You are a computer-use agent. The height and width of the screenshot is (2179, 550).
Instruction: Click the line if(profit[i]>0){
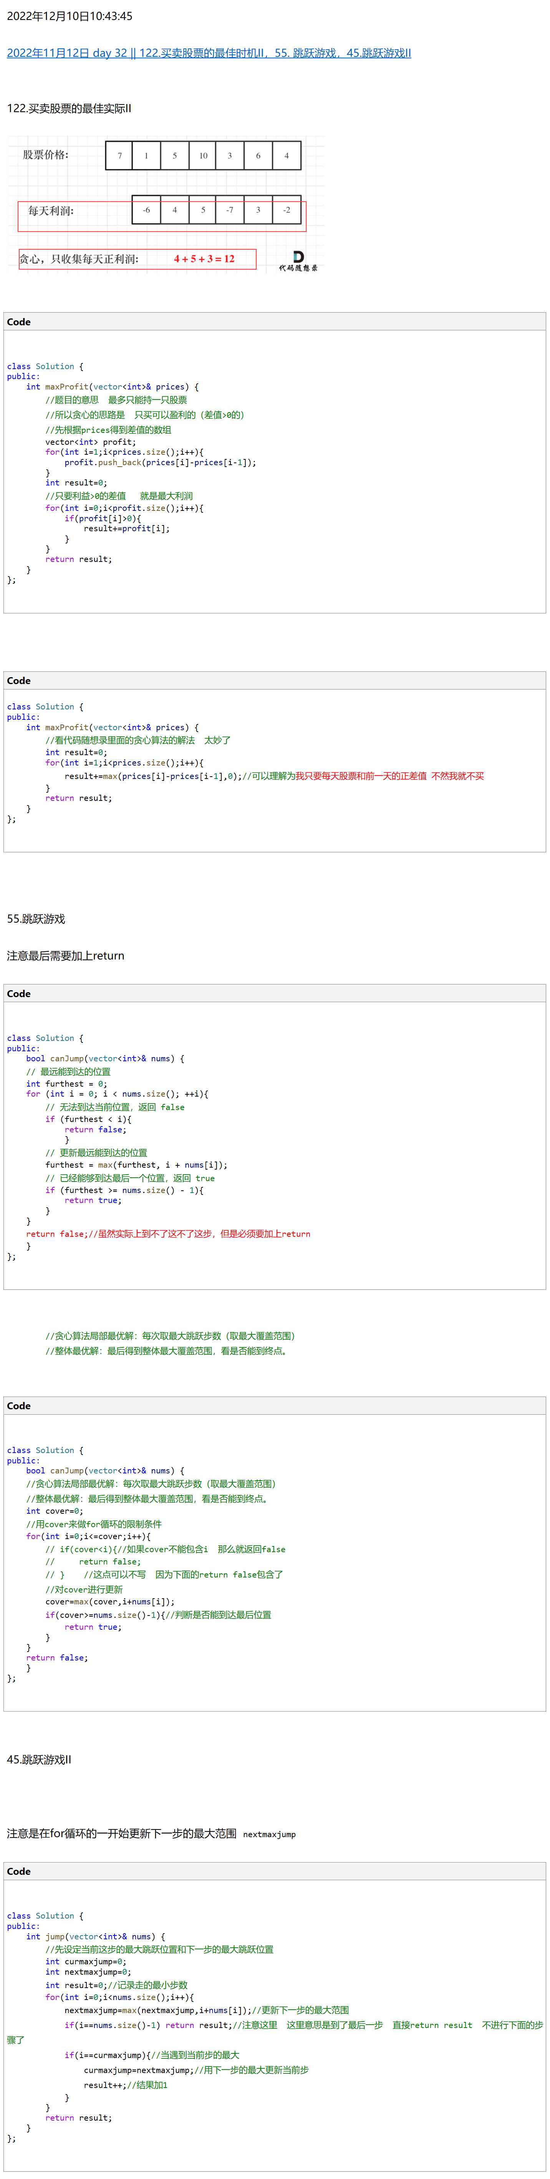[x=103, y=519]
